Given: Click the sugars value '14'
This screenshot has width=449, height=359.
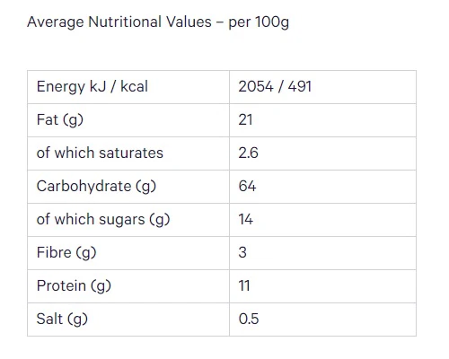Looking at the screenshot, I should click(x=246, y=219).
